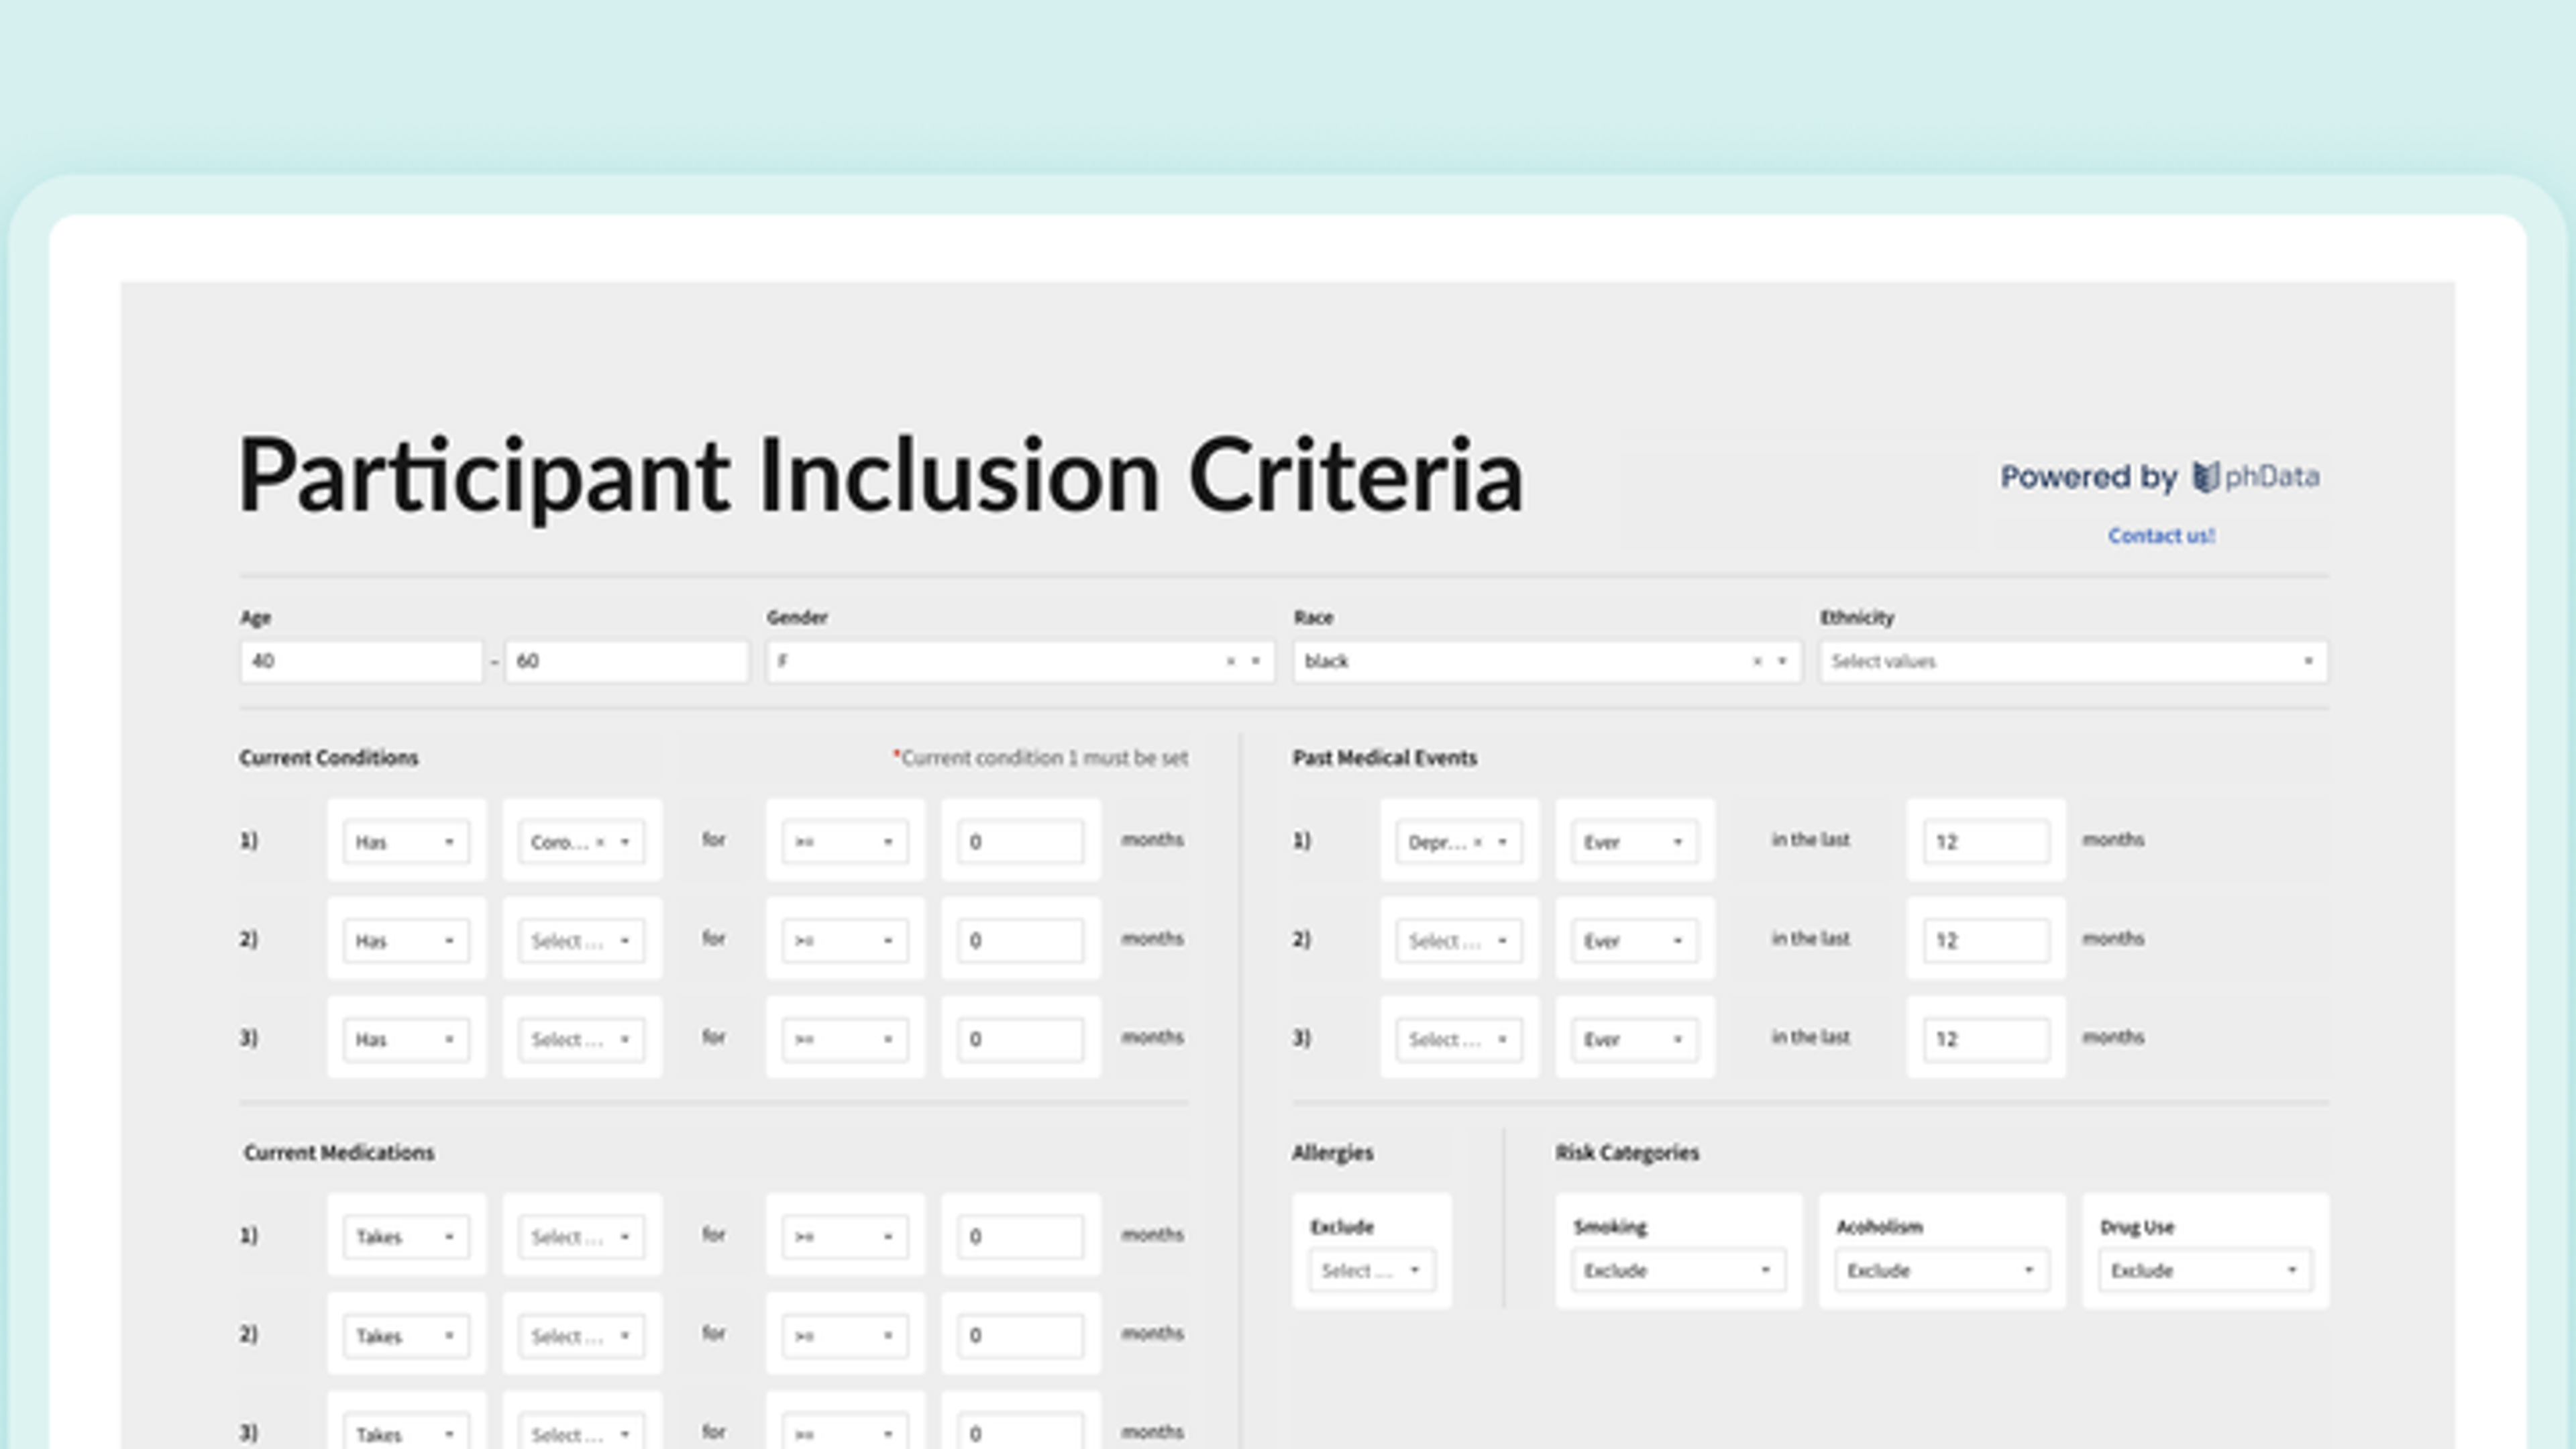
Task: Click the months field for condition 3
Action: (x=1020, y=1039)
